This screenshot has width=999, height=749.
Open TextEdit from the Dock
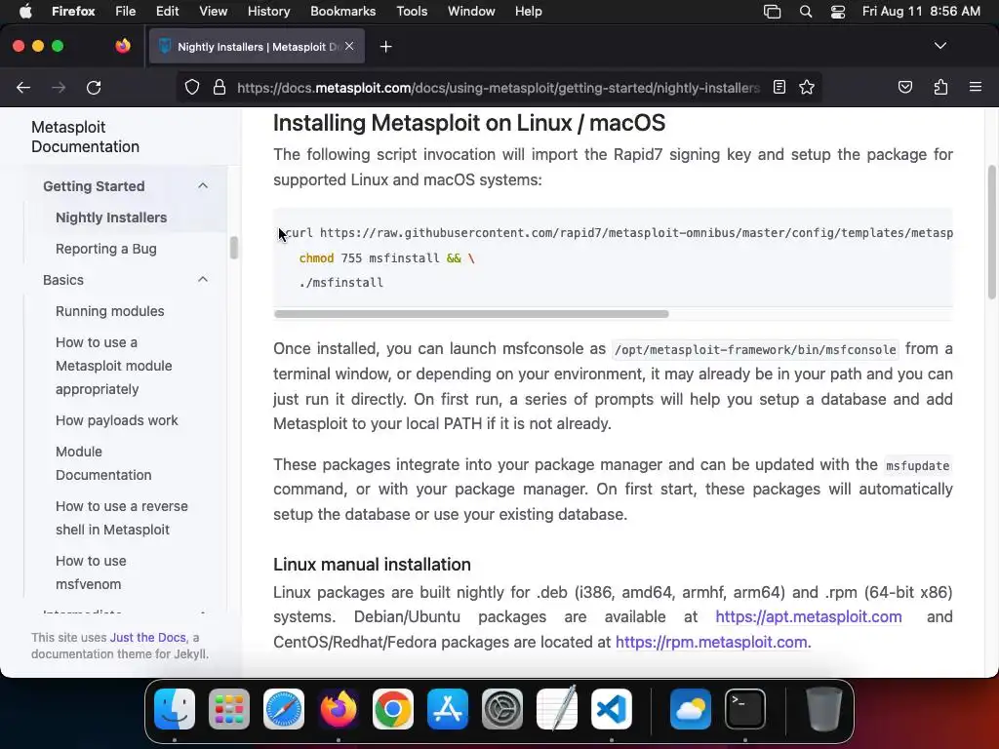[557, 709]
